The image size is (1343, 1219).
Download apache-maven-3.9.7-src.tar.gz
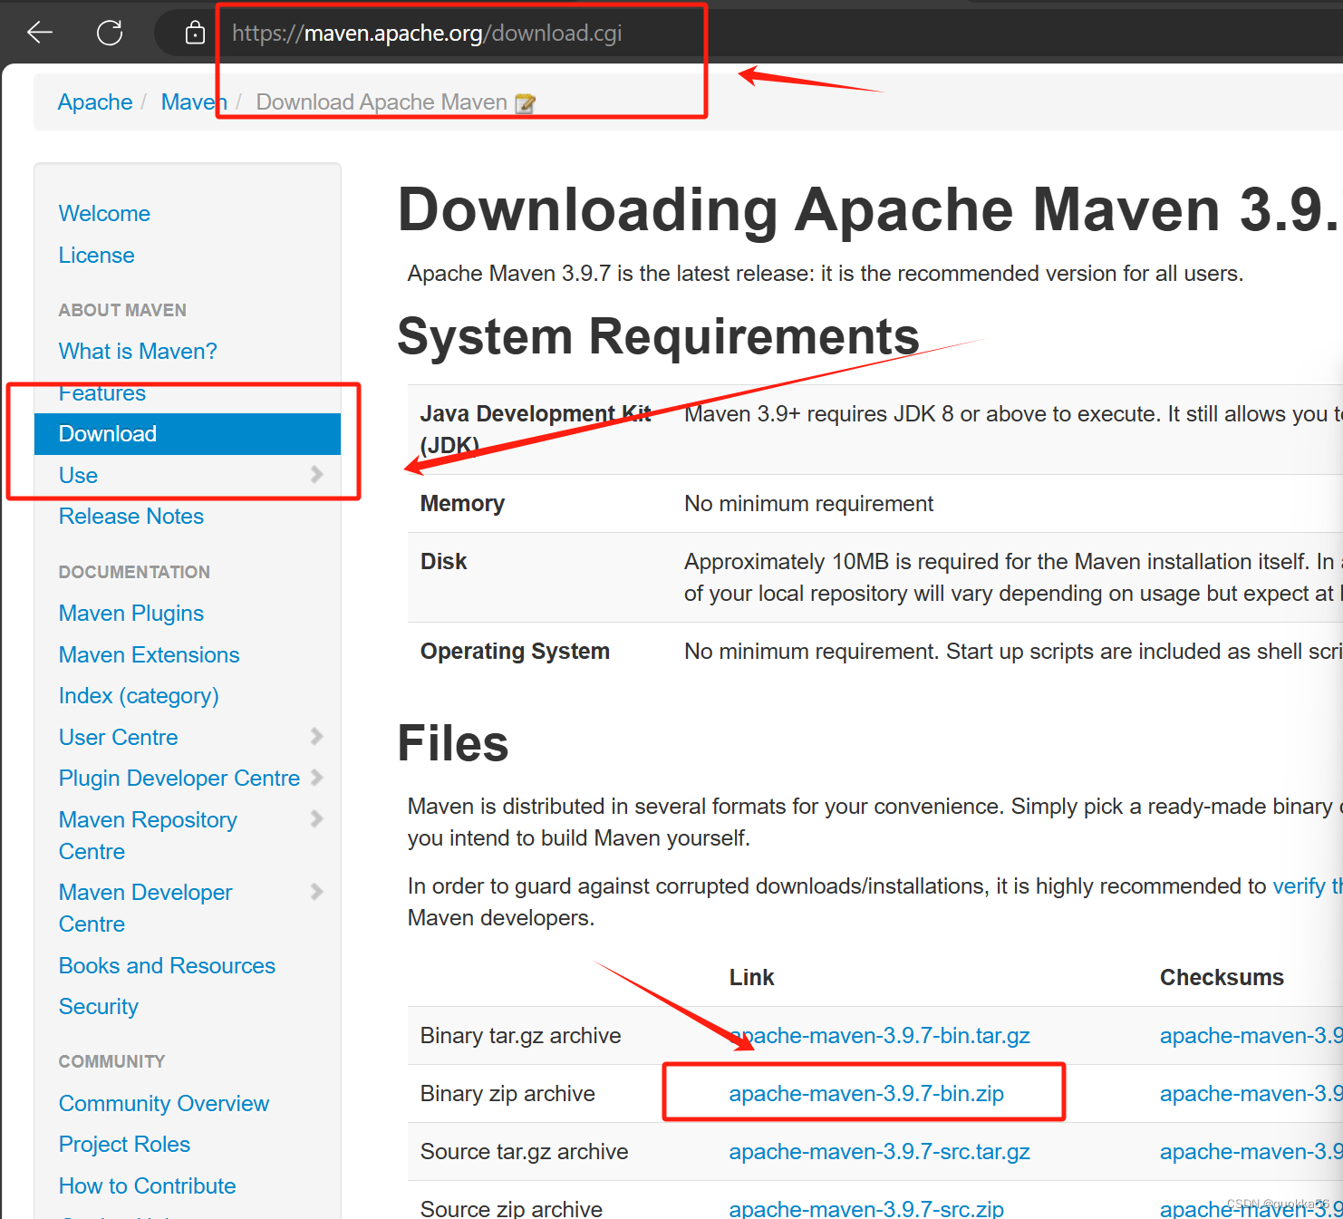point(879,1152)
